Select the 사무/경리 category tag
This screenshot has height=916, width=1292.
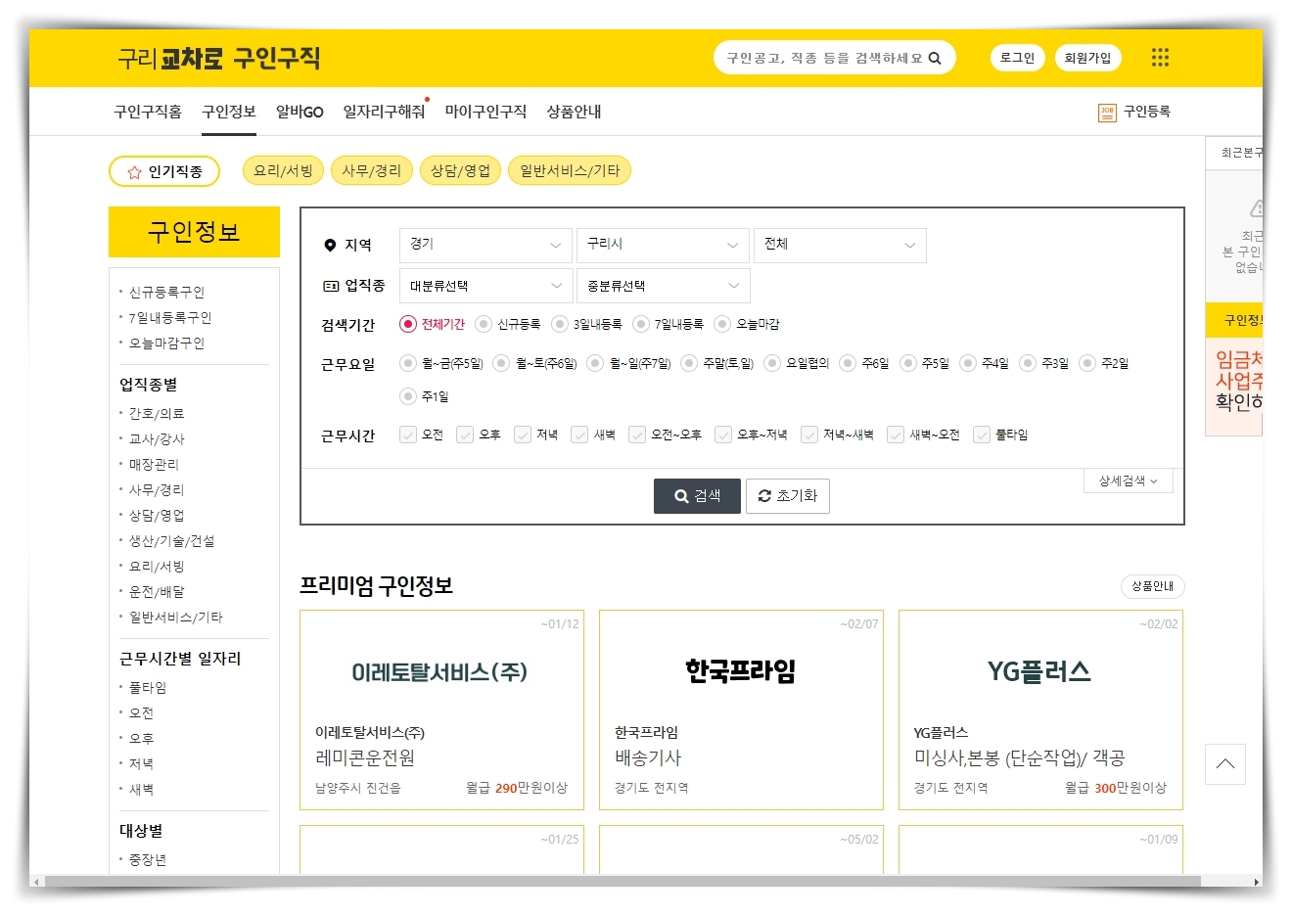click(x=372, y=170)
